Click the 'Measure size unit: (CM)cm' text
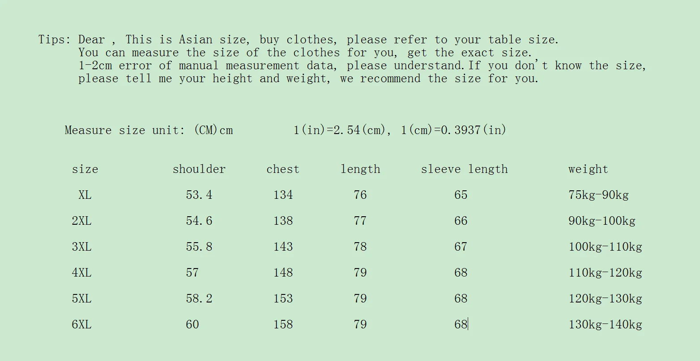Screen dimensions: 700x361 tap(149, 130)
